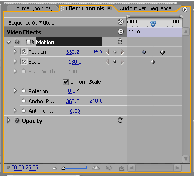Image resolution: width=194 pixels, height=176 pixels.
Task: Click the timeline zoom slider
Action: coord(74,168)
